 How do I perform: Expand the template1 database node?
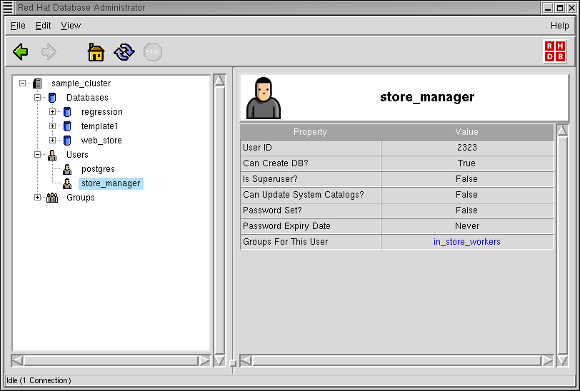tap(52, 126)
